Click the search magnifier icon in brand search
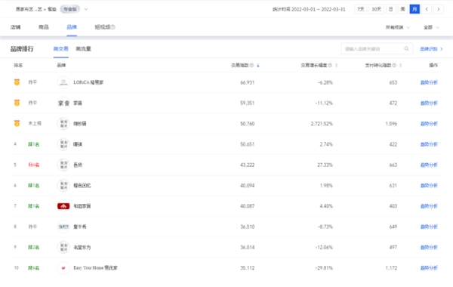Screen dimensions: 453x287 406,48
